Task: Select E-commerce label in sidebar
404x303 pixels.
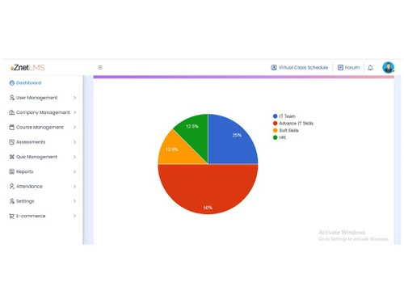Action: pyautogui.click(x=31, y=216)
